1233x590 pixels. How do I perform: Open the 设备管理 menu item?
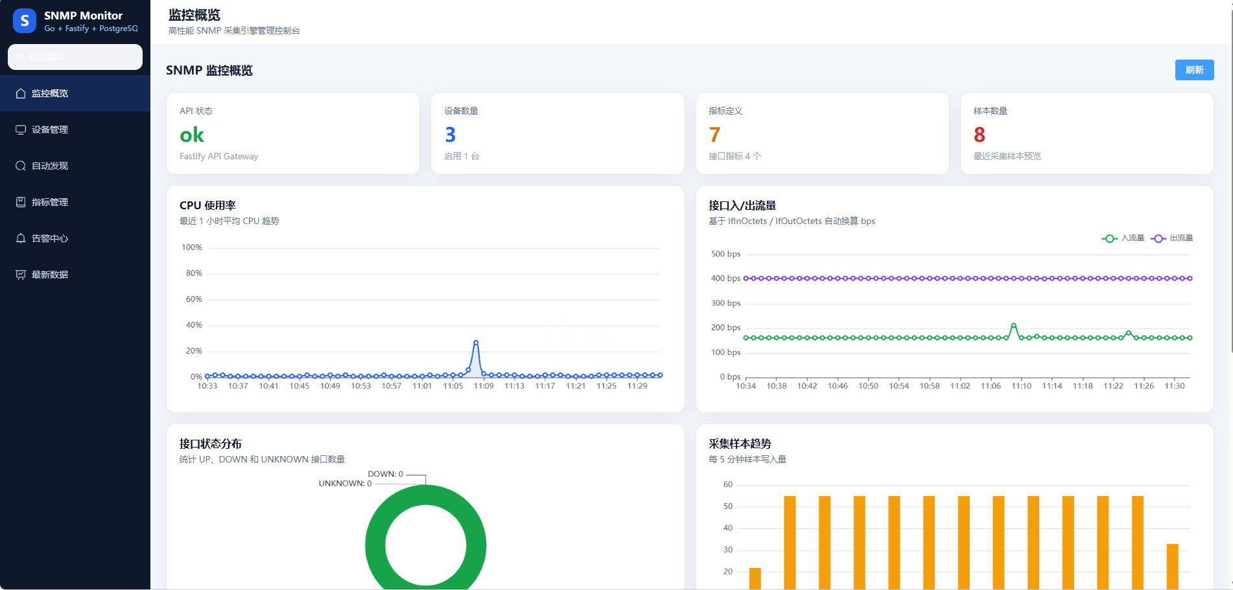pos(75,130)
